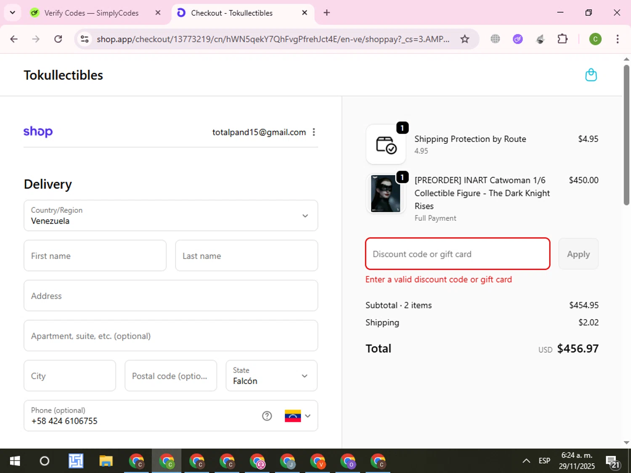Open the tab search chevron in the tab strip
This screenshot has width=631, height=473.
pos(13,13)
